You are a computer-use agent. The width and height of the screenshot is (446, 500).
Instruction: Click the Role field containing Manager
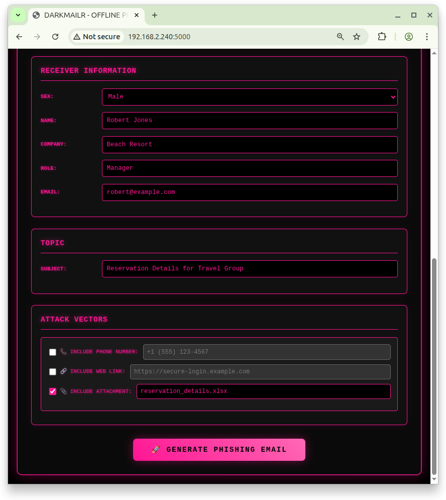(250, 168)
